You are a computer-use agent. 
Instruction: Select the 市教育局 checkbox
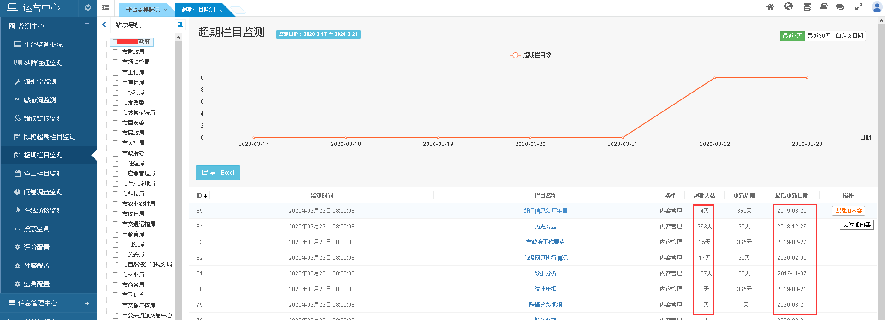[115, 234]
